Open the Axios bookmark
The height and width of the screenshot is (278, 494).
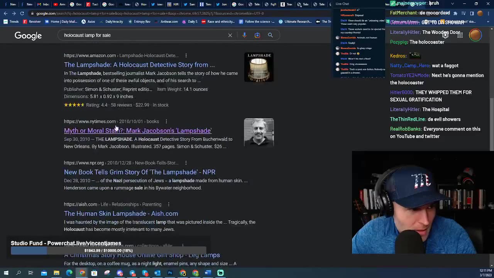pos(88,22)
